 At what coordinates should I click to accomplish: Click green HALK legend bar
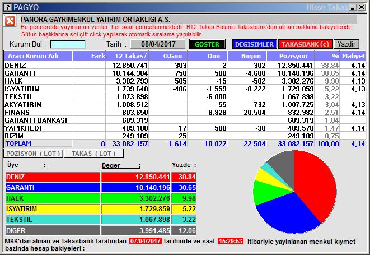pyautogui.click(x=53, y=198)
